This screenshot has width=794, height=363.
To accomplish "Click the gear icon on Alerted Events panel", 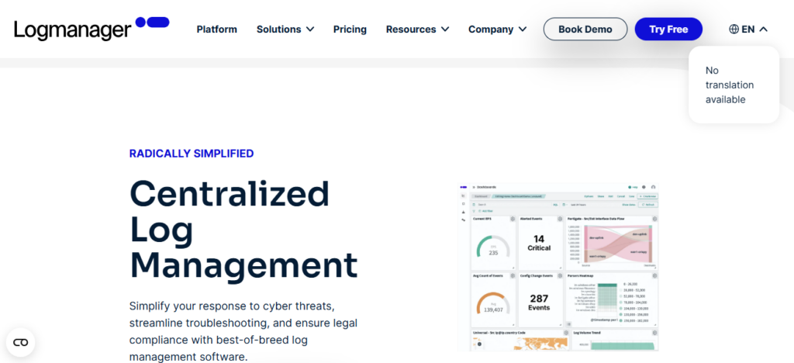I will pyautogui.click(x=560, y=219).
